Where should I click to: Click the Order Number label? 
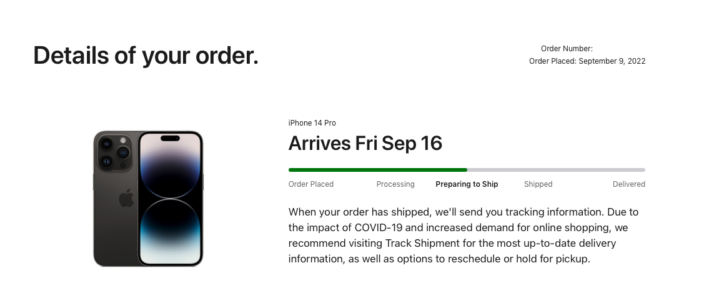pos(567,49)
